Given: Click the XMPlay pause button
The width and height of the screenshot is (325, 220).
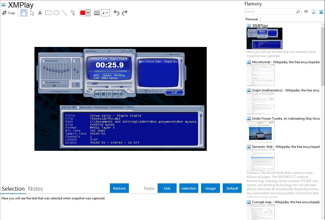Looking at the screenshot, I should (109, 94).
